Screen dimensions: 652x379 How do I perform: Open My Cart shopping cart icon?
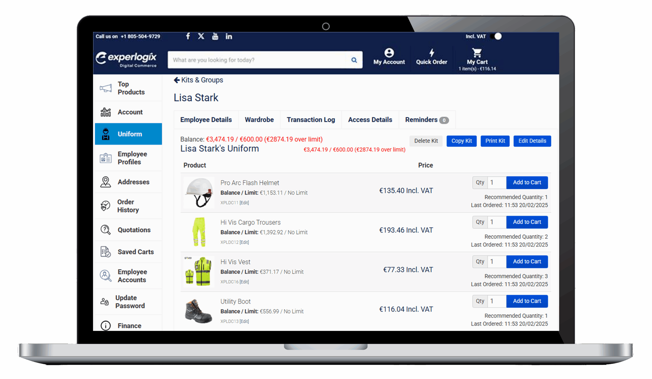pos(477,53)
